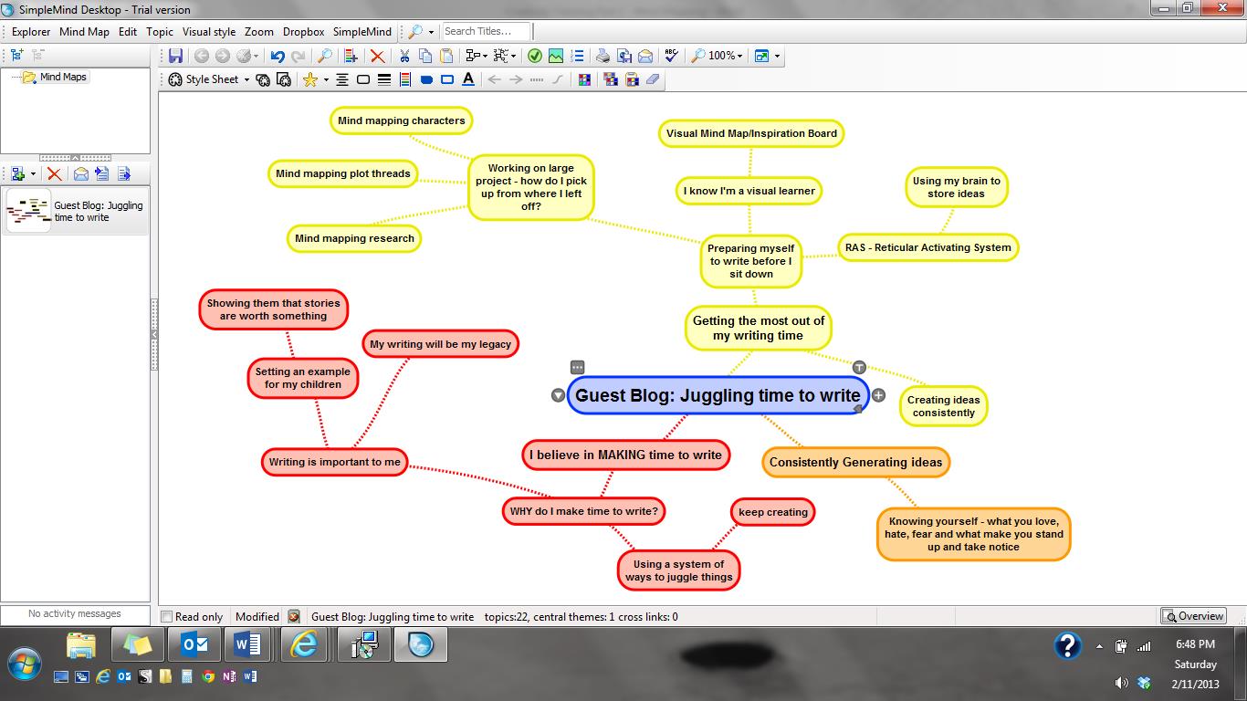Expand the Style Sheet dropdown
Screen dimensions: 1247x701
[x=246, y=79]
